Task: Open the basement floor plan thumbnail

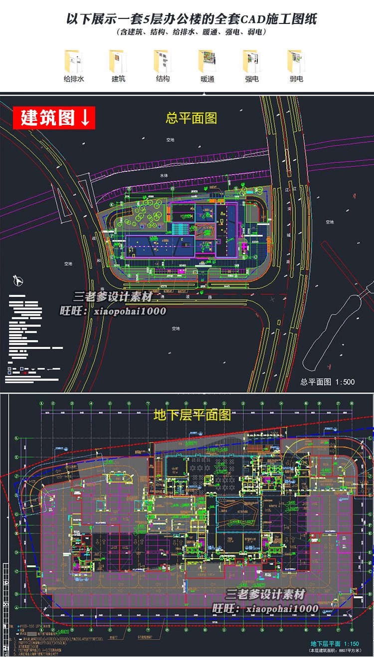Action: pos(187,525)
